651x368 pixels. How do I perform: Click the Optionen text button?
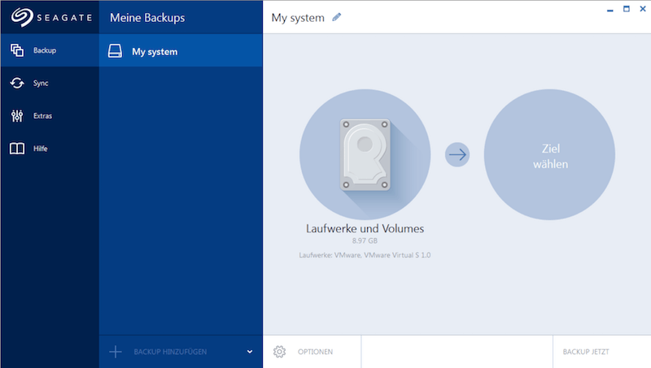coord(315,352)
